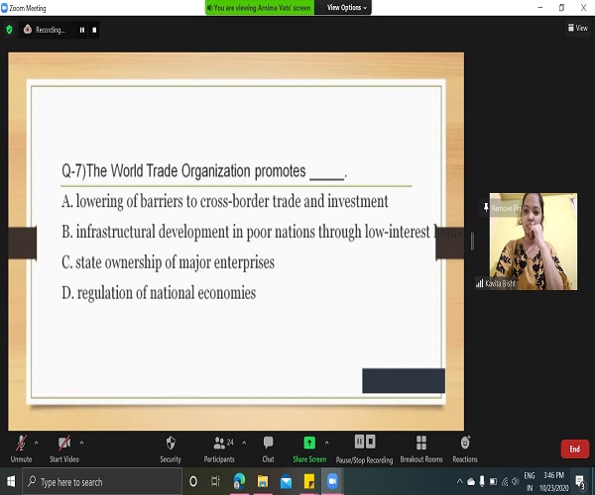The height and width of the screenshot is (495, 595).
Task: Stop recording from the top-left indicator
Action: [94, 30]
